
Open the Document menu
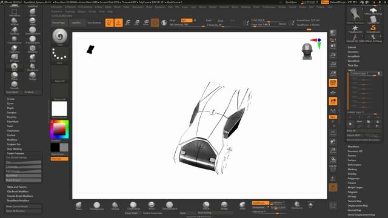pyautogui.click(x=138, y=7)
